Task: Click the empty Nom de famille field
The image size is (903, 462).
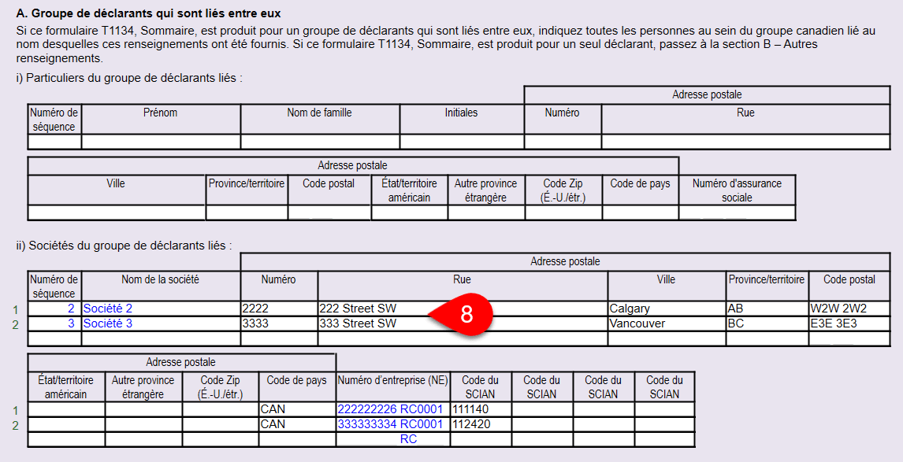Action: pos(320,142)
